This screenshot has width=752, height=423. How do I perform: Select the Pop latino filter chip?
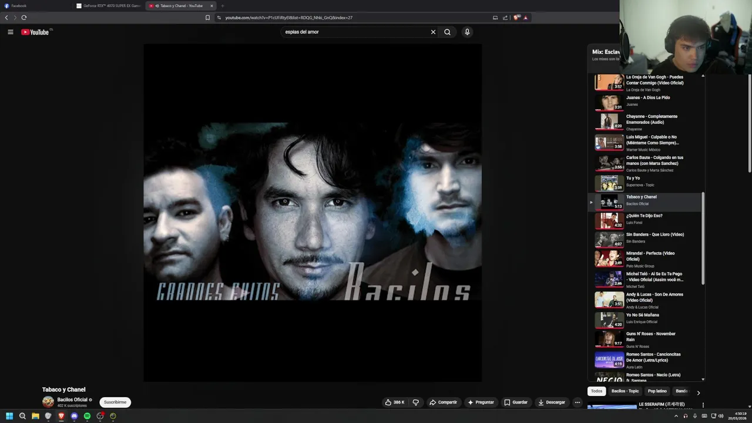click(x=657, y=391)
